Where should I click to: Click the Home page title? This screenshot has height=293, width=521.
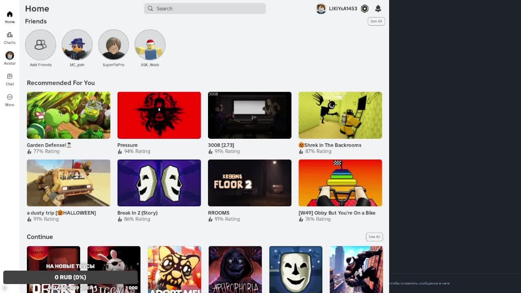(37, 9)
